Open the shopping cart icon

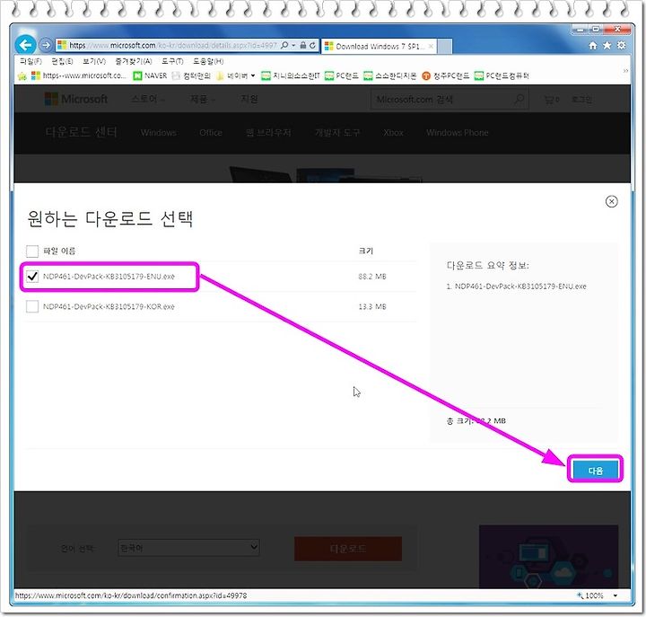(x=552, y=100)
